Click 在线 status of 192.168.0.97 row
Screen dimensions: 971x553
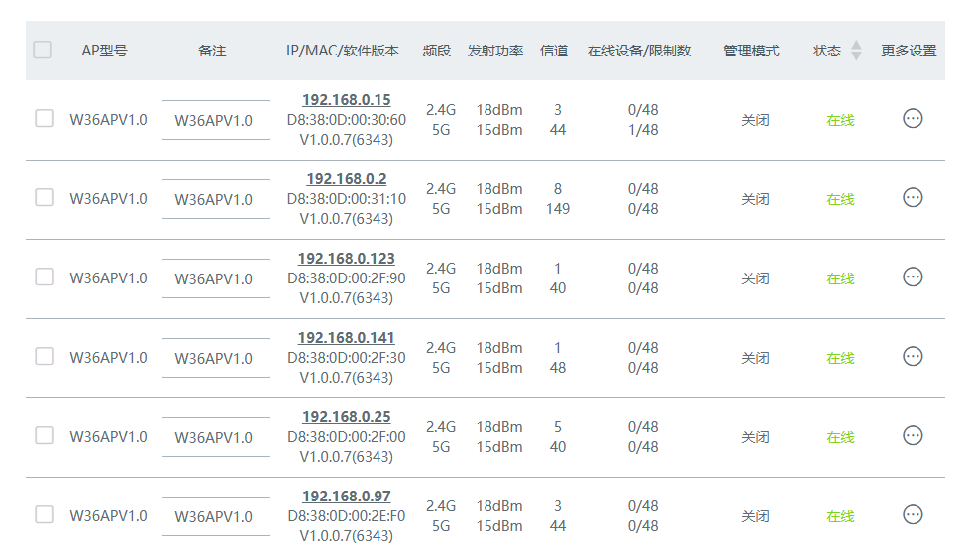point(840,516)
